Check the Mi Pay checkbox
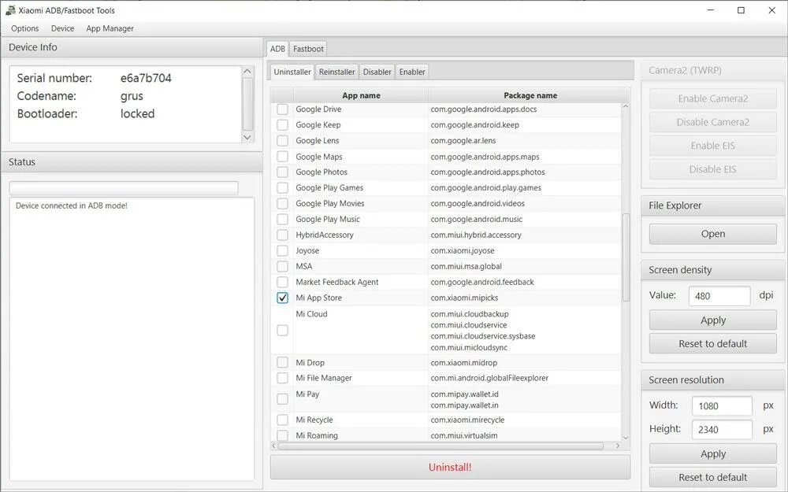The width and height of the screenshot is (788, 492). point(282,399)
